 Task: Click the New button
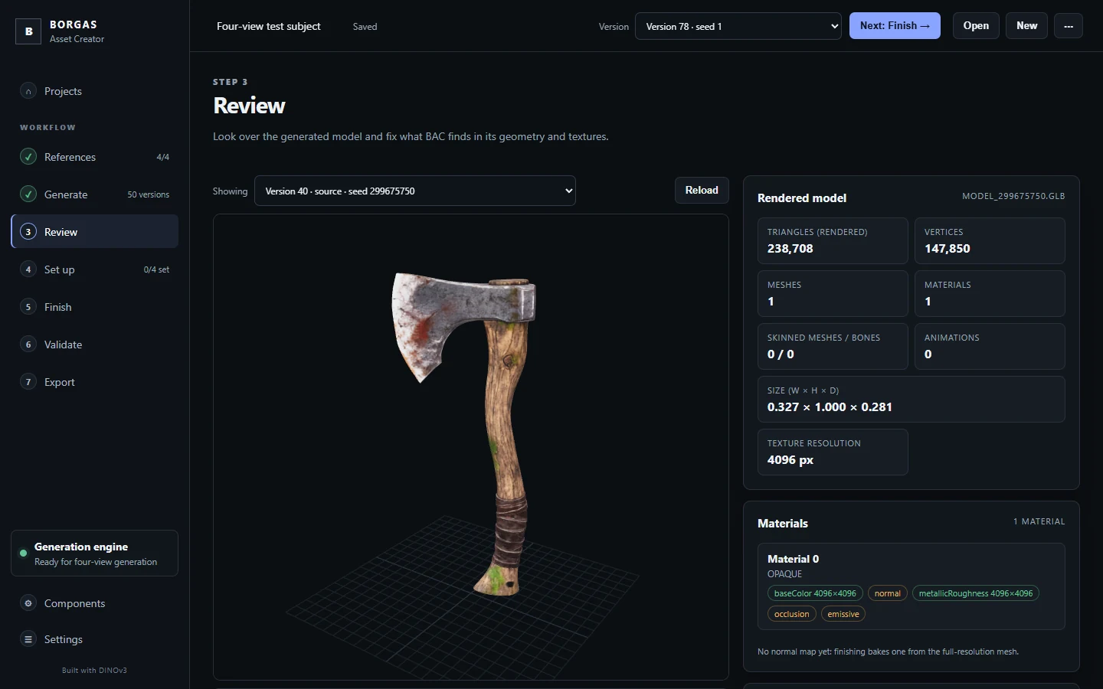coord(1026,26)
